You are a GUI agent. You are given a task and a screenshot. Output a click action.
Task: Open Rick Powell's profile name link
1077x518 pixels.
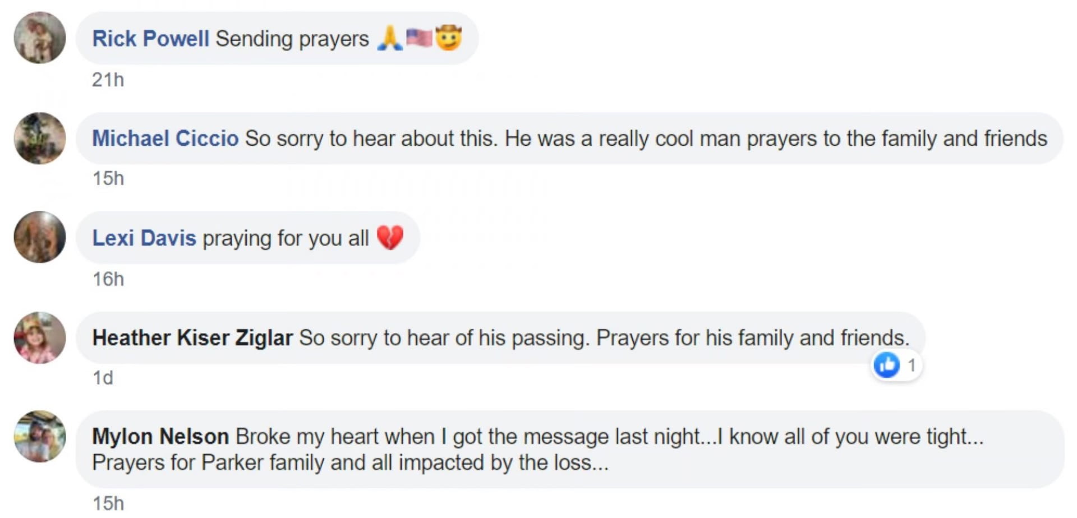point(150,39)
